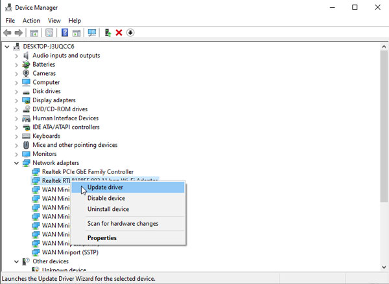The width and height of the screenshot is (389, 284).
Task: Choose Properties from context menu
Action: [x=128, y=238]
